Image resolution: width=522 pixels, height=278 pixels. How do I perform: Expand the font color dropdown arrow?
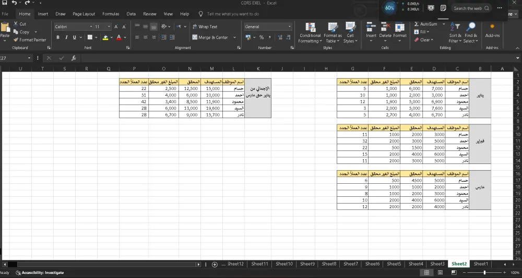point(125,37)
